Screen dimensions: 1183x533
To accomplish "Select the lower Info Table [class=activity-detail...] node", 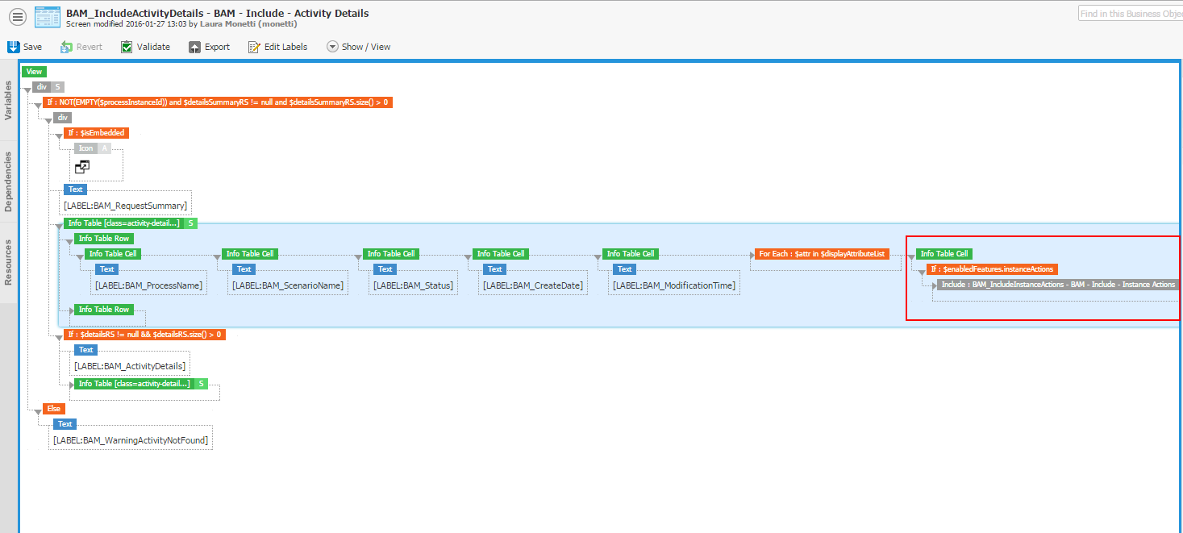I will [135, 384].
